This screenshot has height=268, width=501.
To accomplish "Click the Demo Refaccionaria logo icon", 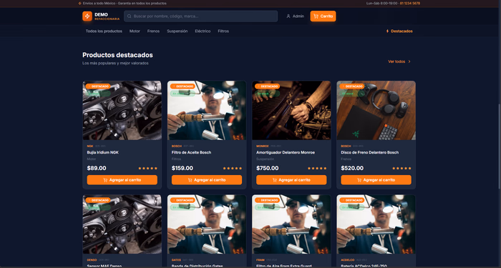I will (x=87, y=16).
